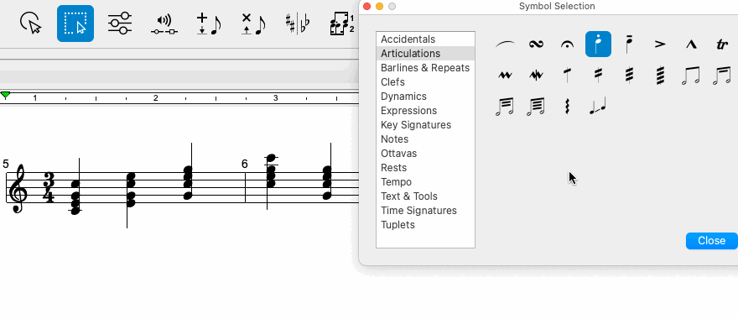Pick the marcato symbol
This screenshot has height=319, width=738.
point(690,44)
